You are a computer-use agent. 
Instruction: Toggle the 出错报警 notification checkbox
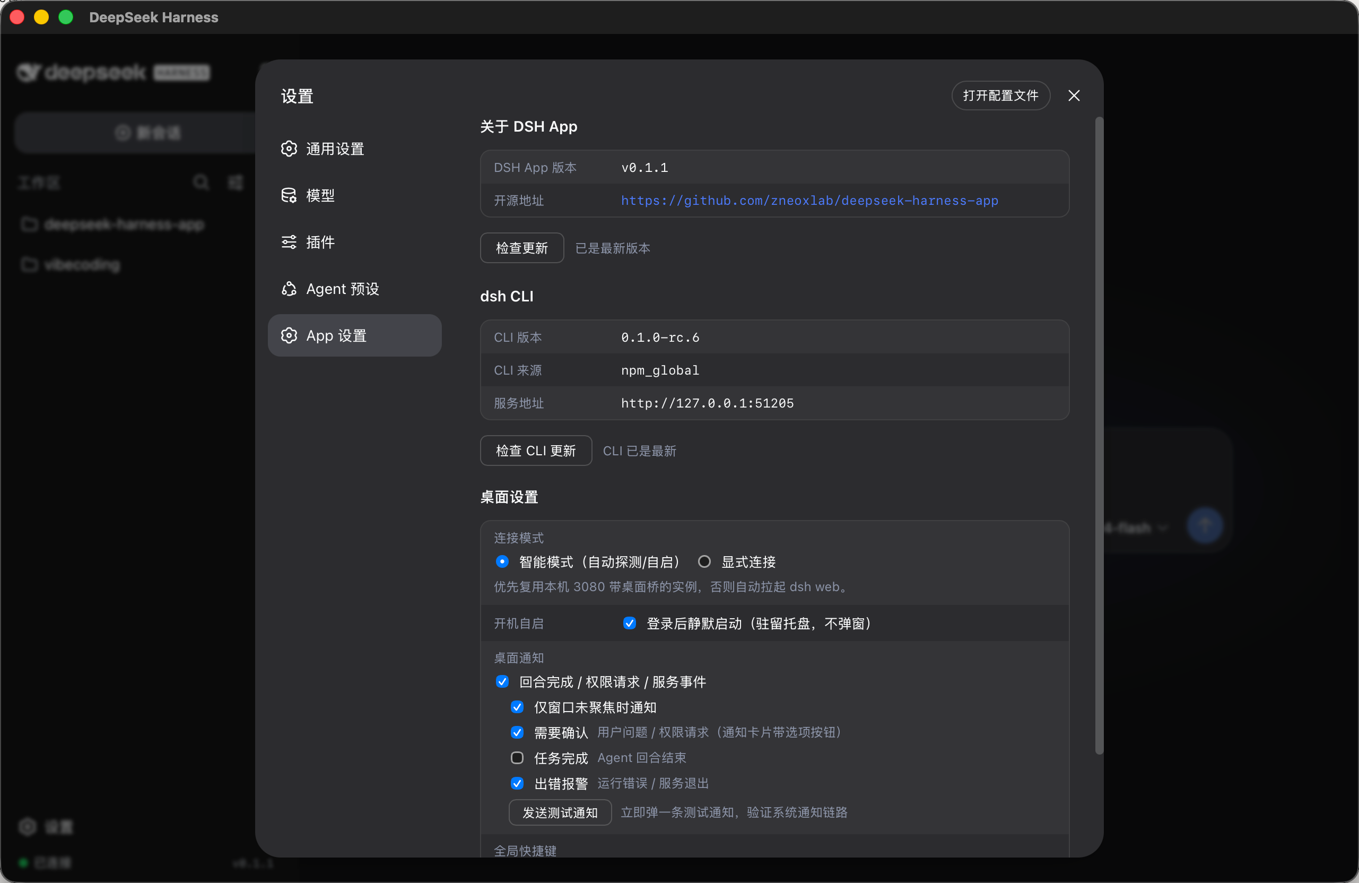pos(517,784)
